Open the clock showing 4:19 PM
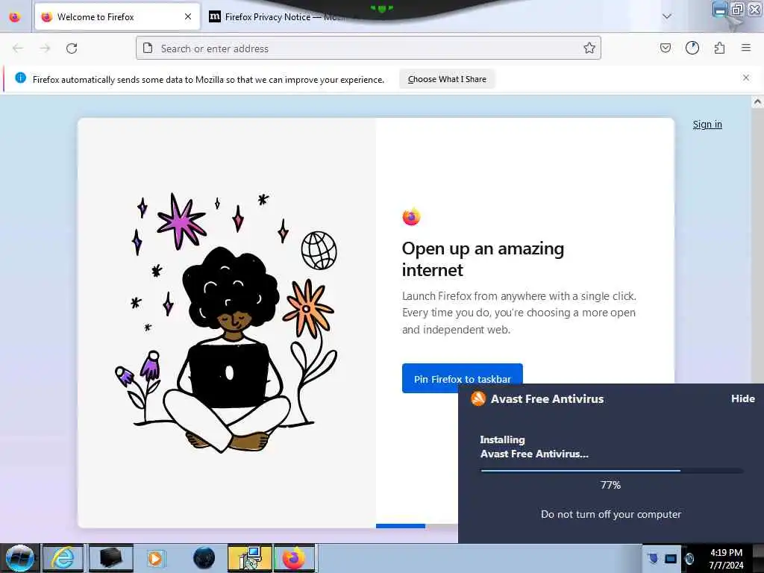This screenshot has height=573, width=764. tap(726, 558)
